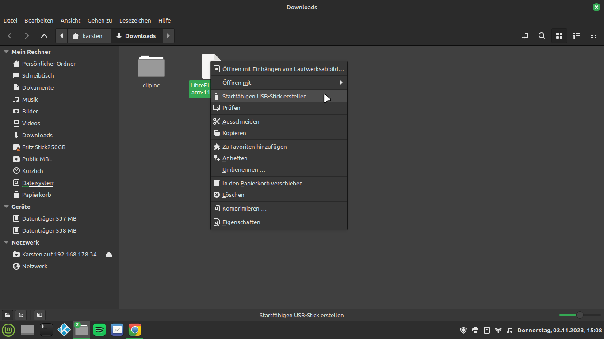Hide the sidebar with status bar button

39,315
